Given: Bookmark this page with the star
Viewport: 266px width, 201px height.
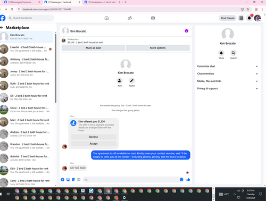Looking at the screenshot, I should (248, 9).
